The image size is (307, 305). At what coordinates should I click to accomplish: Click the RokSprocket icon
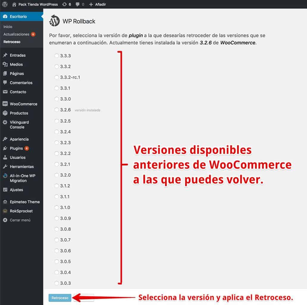(5, 211)
